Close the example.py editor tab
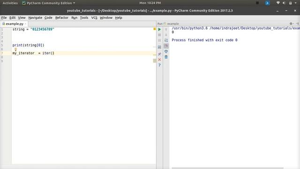 pos(25,24)
